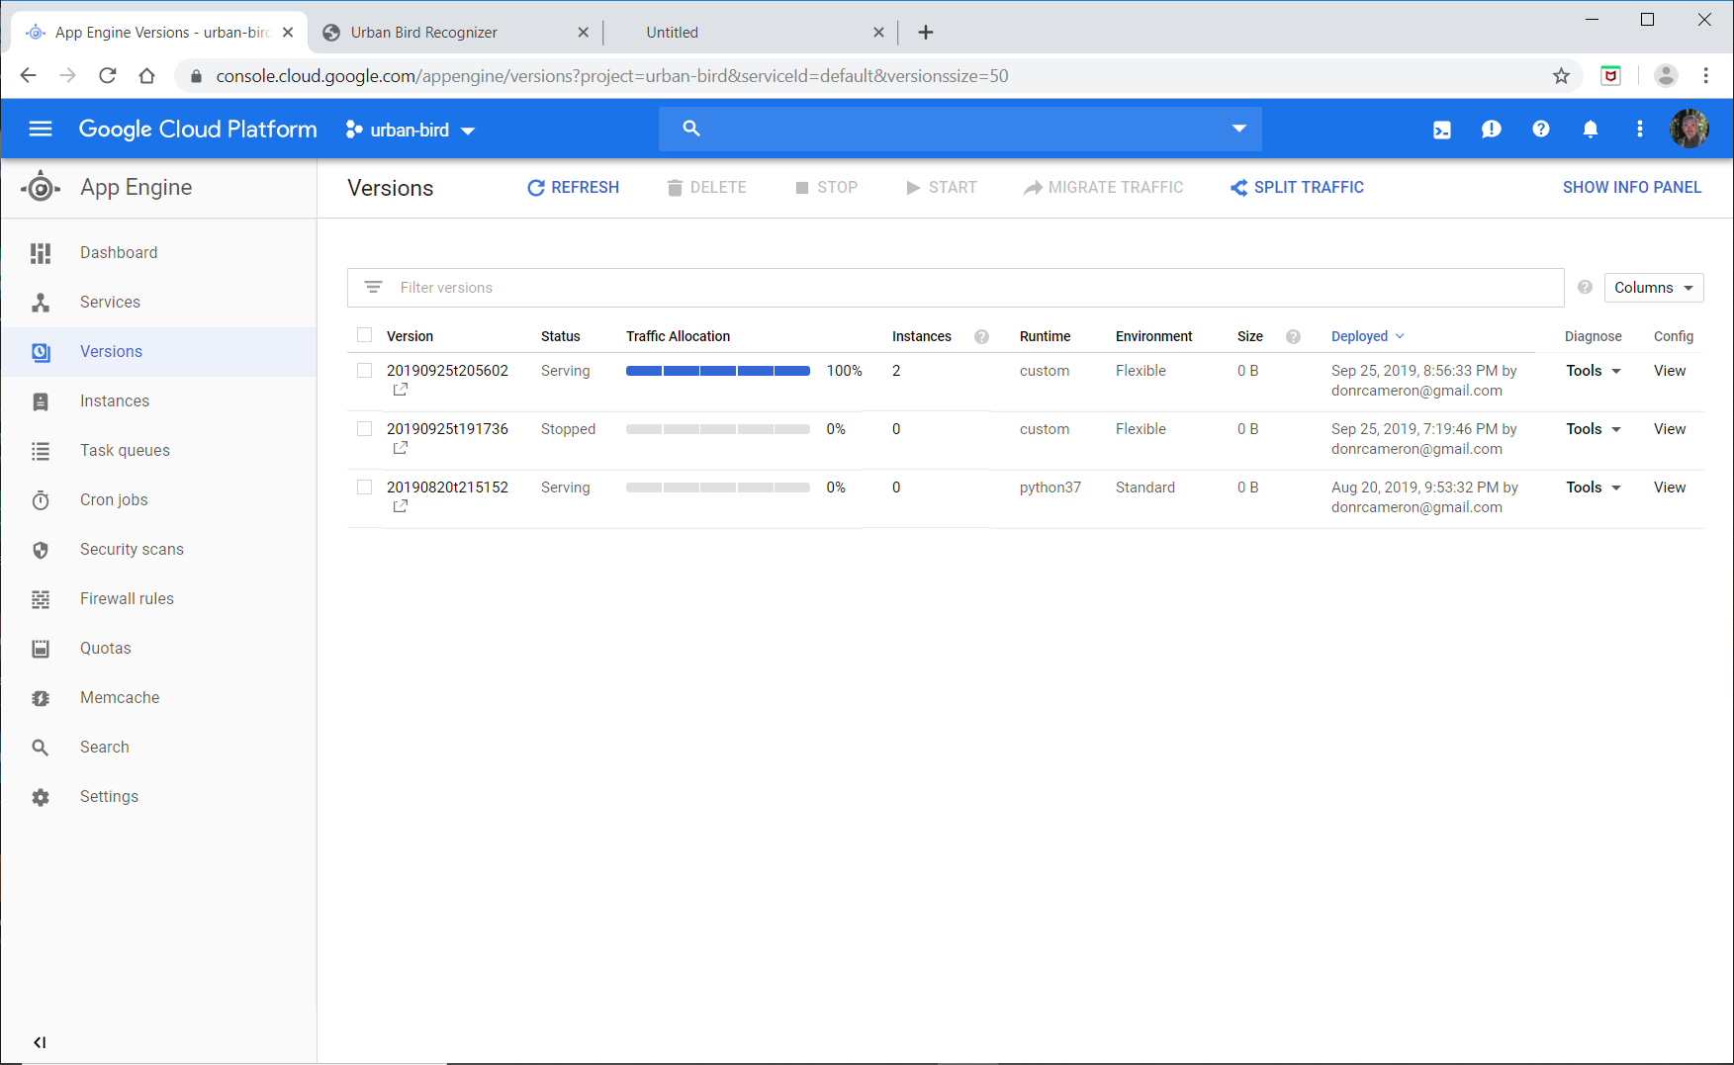Screen dimensions: 1734x1065
Task: Open Security scans in the sidebar
Action: [x=158, y=550]
